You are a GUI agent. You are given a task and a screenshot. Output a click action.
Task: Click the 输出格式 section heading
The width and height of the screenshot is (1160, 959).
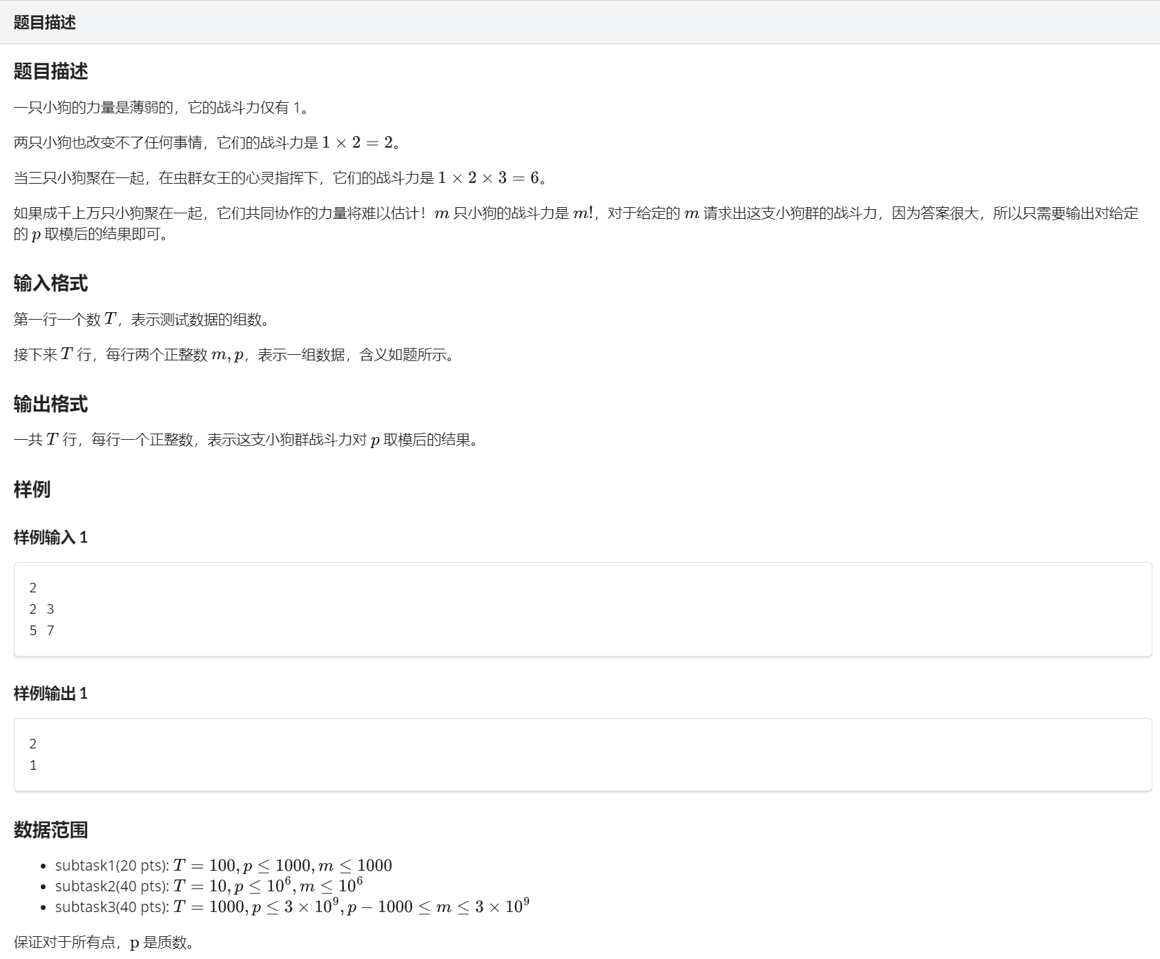(50, 404)
